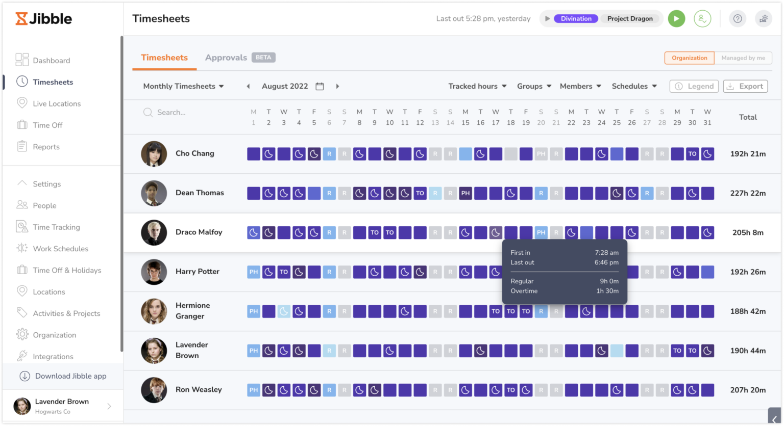Open the Legend panel
The width and height of the screenshot is (784, 426).
(x=694, y=86)
